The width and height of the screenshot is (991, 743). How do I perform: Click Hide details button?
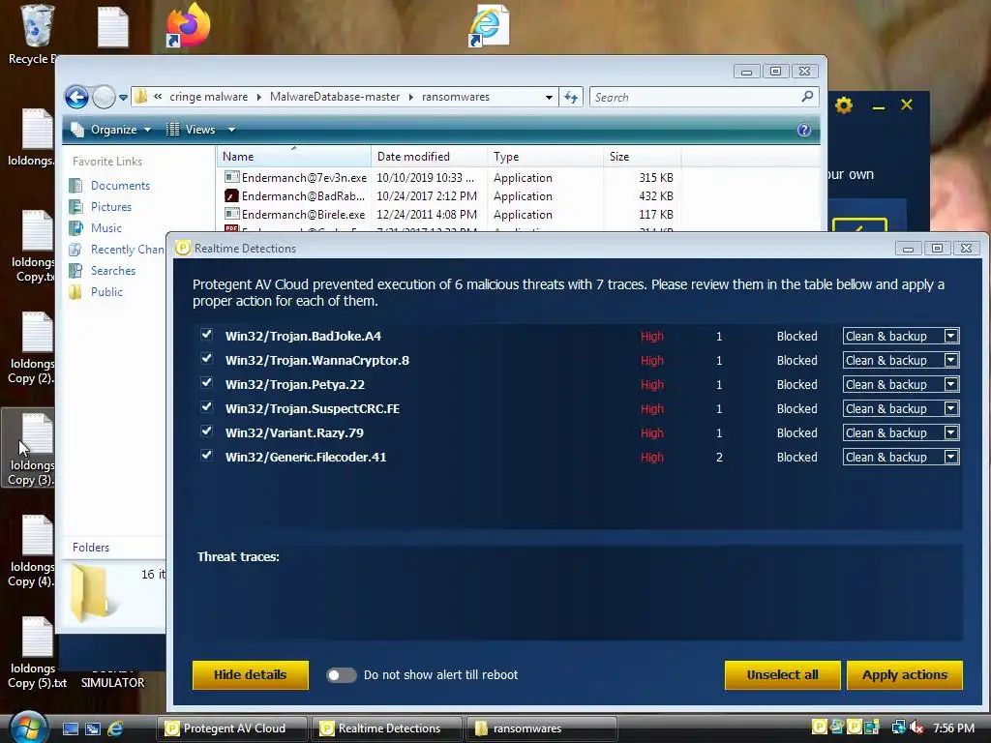coord(251,674)
